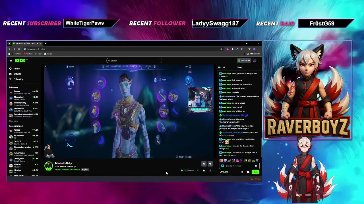
Task: Open timothyrandy in Following list
Action: click(24, 104)
